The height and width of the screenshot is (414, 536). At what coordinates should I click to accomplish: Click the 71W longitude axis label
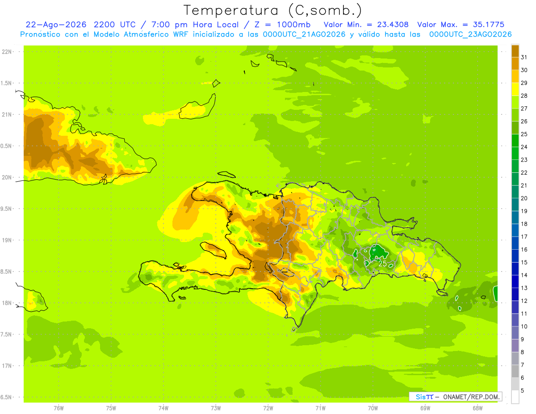pyautogui.click(x=320, y=408)
